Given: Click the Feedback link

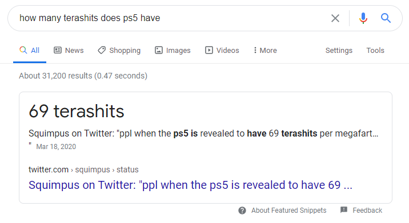Looking at the screenshot, I should tap(367, 210).
